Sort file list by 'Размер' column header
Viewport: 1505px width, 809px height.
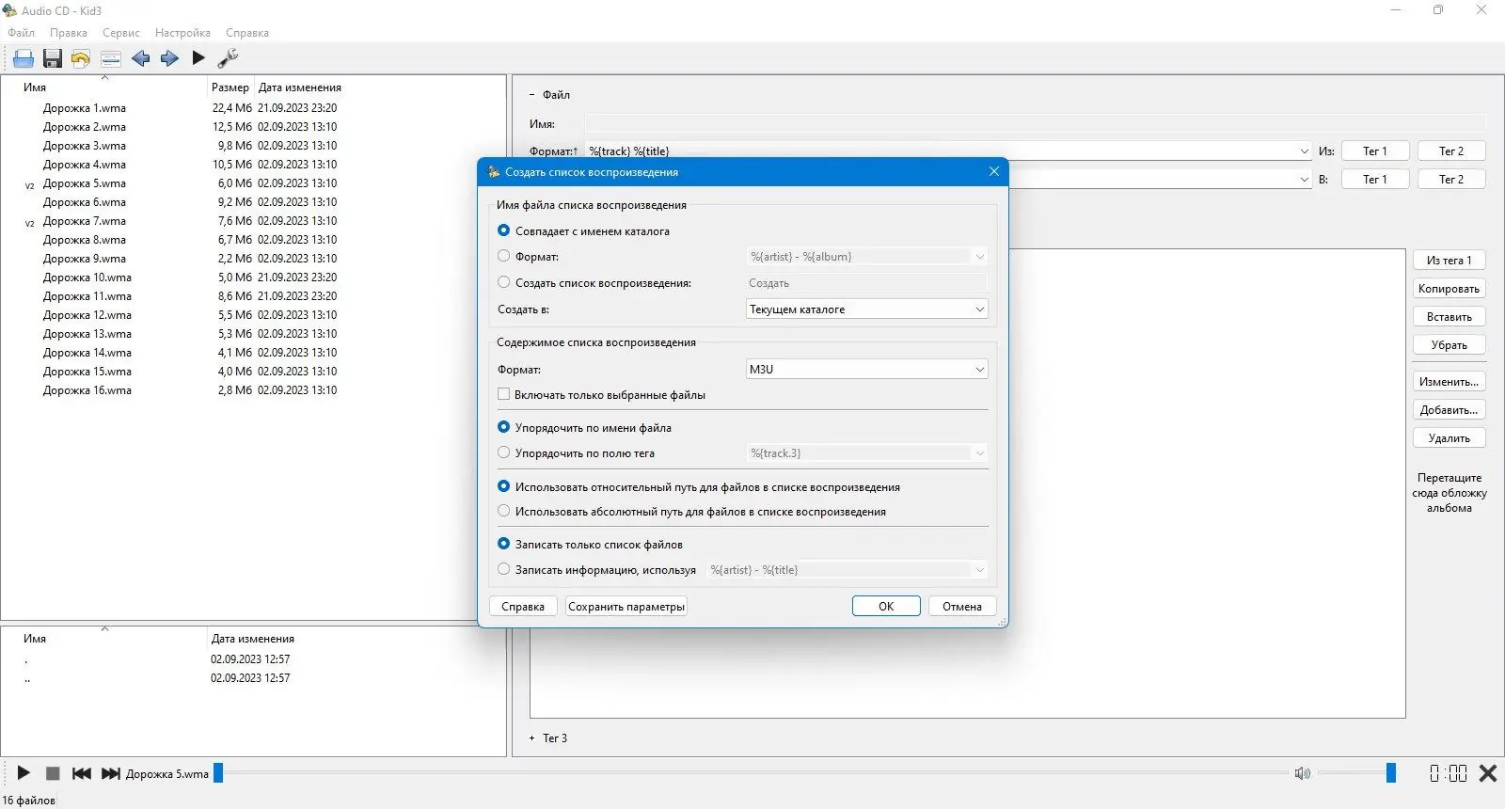tap(230, 87)
